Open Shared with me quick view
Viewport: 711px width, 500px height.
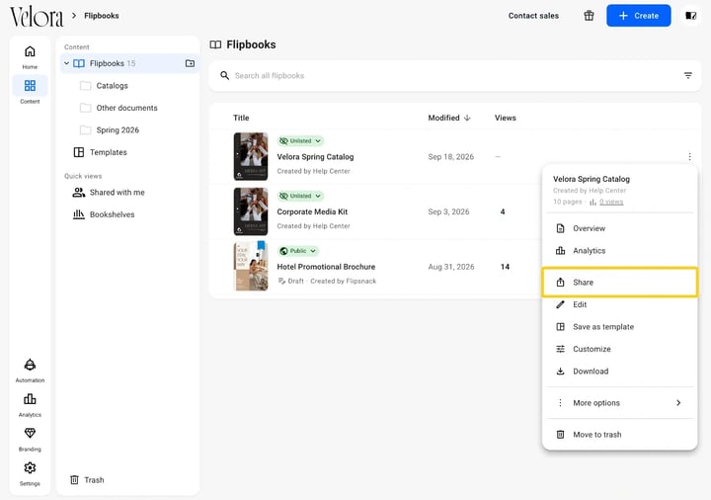tap(109, 193)
